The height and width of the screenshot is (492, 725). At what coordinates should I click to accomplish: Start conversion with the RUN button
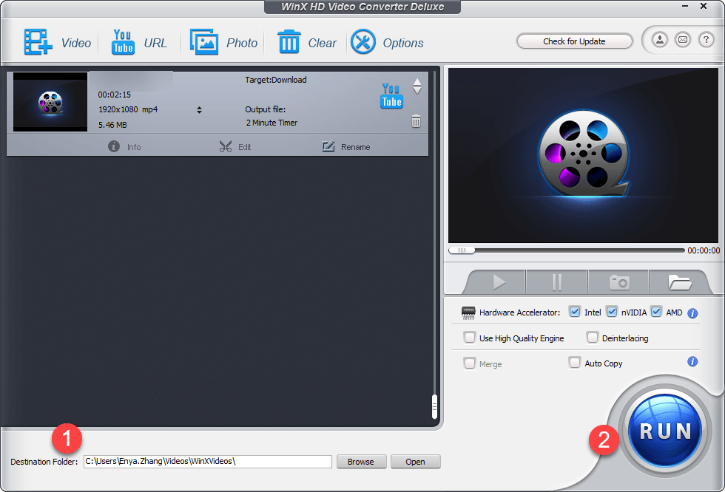coord(664,429)
